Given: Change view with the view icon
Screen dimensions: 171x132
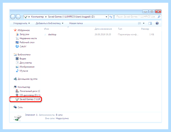Looking at the screenshot, I should click(x=140, y=23).
